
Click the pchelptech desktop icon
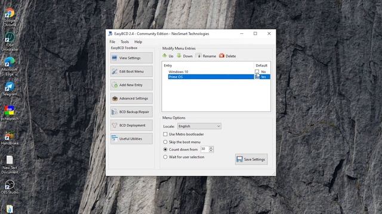10,114
